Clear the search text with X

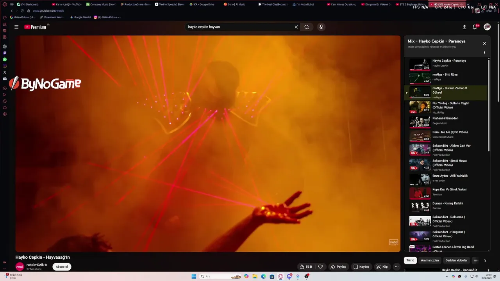click(296, 27)
